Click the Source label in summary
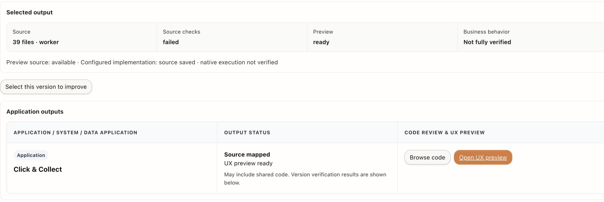This screenshot has height=202, width=604. pyautogui.click(x=21, y=32)
